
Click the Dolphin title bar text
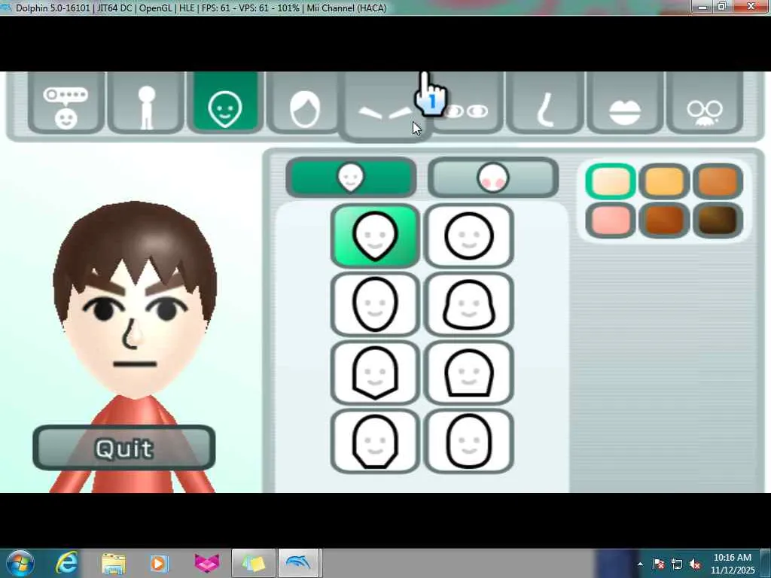pos(201,8)
